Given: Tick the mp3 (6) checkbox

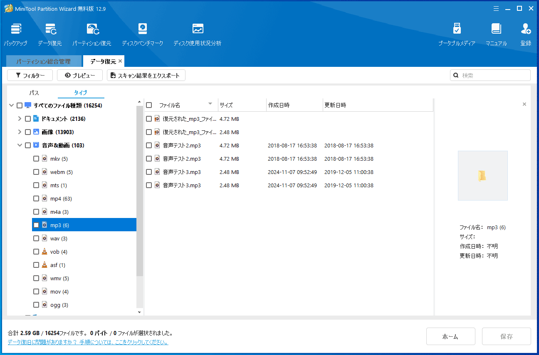Looking at the screenshot, I should point(36,225).
